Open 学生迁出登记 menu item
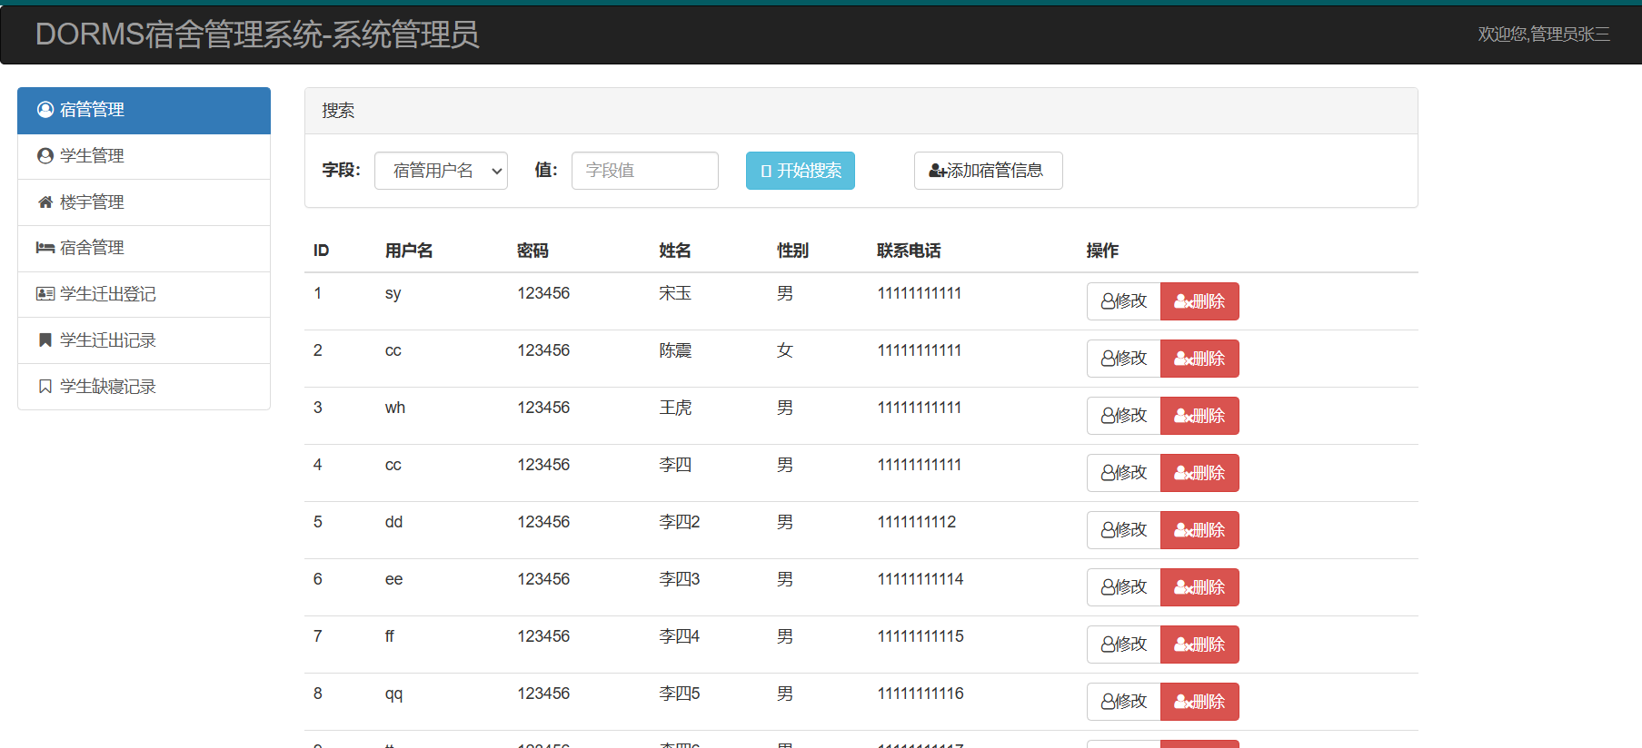The width and height of the screenshot is (1642, 748). pyautogui.click(x=144, y=294)
